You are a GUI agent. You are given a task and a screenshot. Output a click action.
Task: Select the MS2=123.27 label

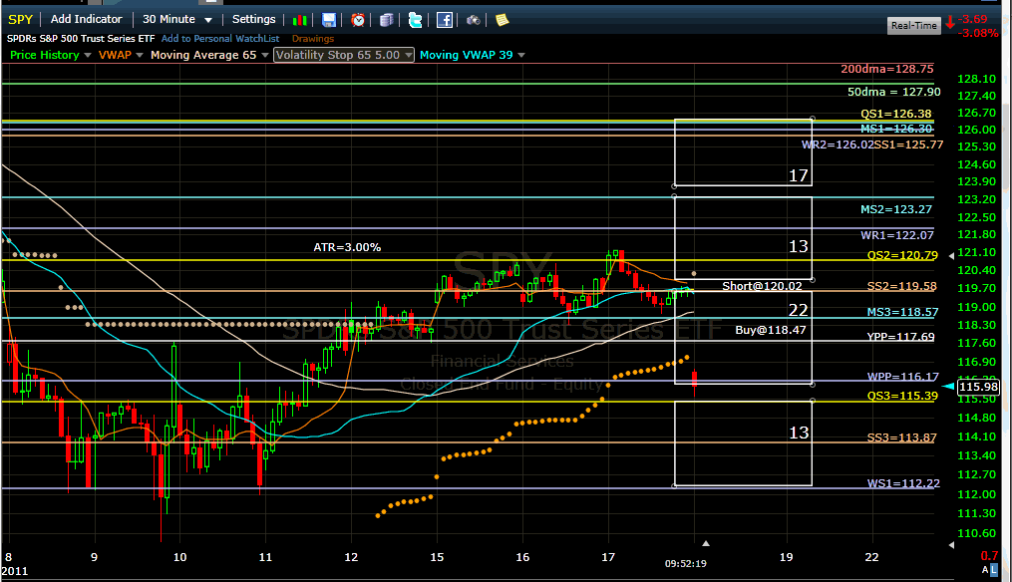(x=895, y=209)
